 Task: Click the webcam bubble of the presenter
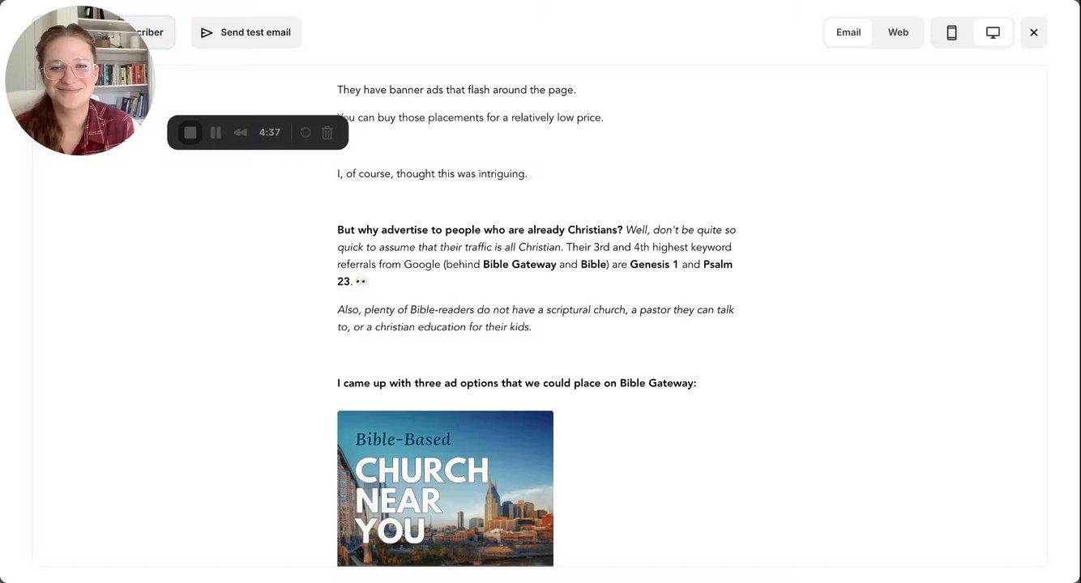pos(79,81)
